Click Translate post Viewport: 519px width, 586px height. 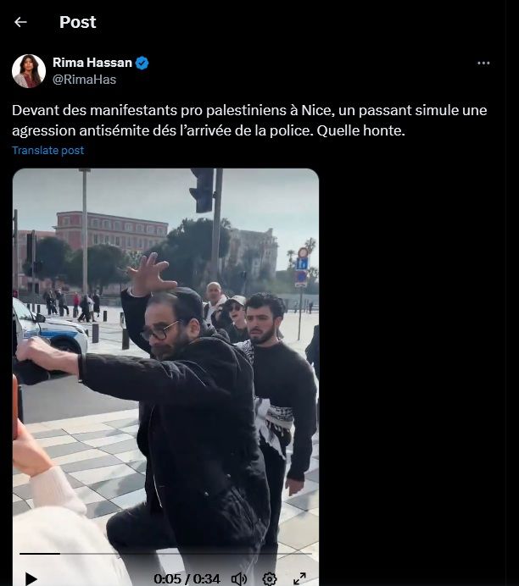point(47,150)
